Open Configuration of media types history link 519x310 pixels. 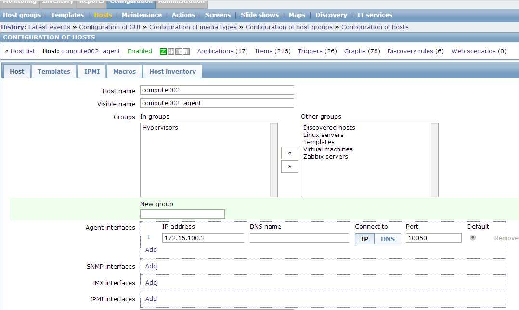[x=193, y=27]
